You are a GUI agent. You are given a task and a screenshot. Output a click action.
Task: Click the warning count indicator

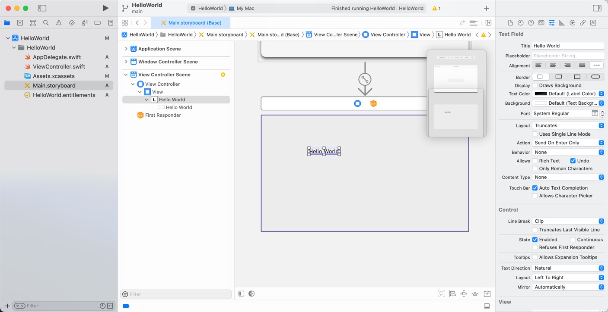436,8
